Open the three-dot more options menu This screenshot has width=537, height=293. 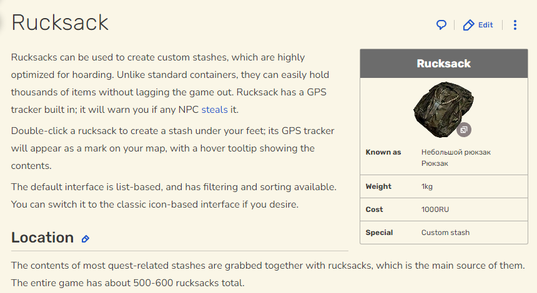point(515,25)
